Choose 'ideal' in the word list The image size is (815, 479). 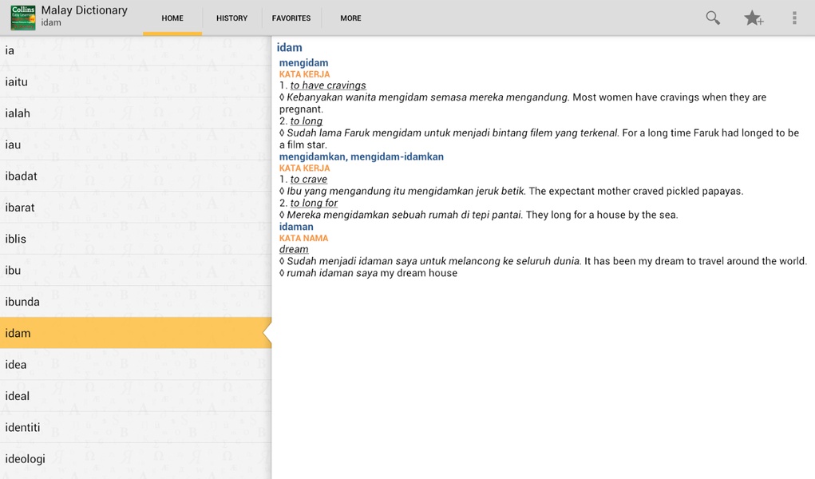(136, 396)
